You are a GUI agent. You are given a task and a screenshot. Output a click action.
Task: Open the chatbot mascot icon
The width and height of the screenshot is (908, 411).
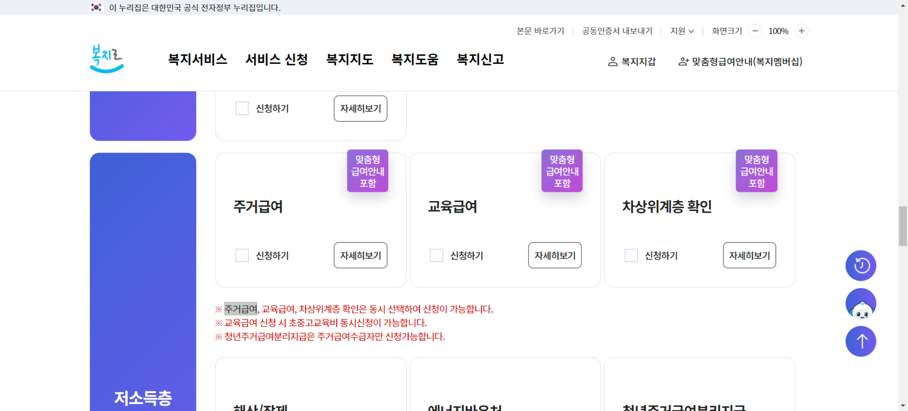(x=861, y=304)
